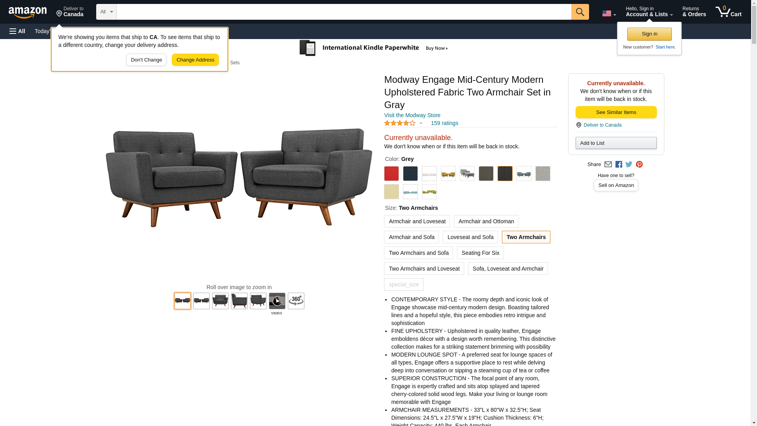Share product on Twitter
757x426 pixels.
(629, 164)
